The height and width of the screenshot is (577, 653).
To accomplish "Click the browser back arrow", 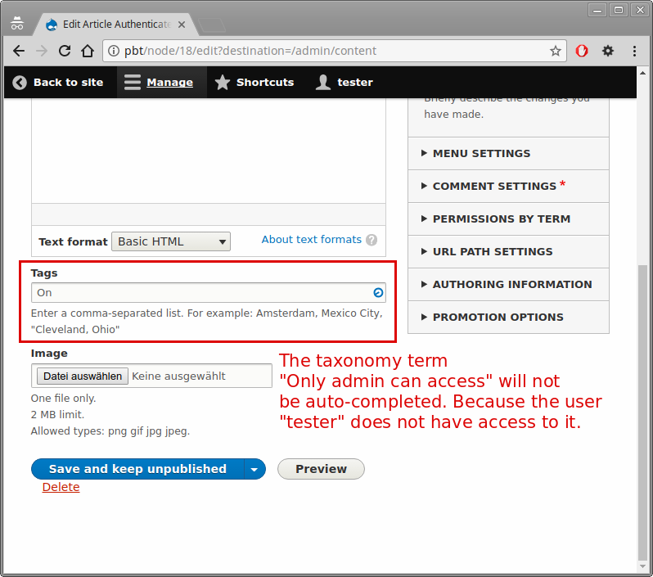I will (x=18, y=51).
